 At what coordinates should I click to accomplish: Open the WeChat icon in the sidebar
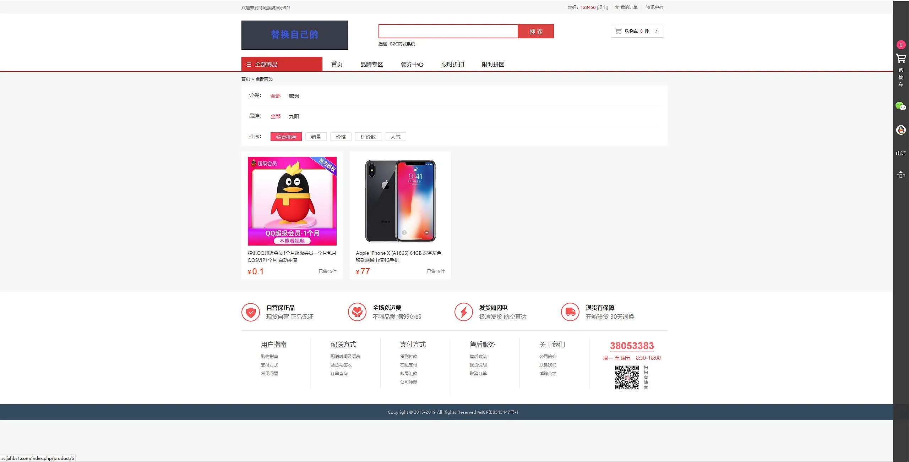click(x=900, y=106)
